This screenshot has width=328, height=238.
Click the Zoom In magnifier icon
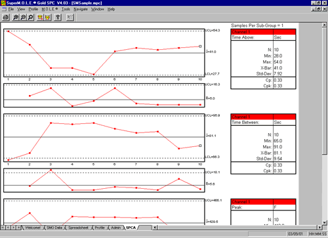coord(16,17)
